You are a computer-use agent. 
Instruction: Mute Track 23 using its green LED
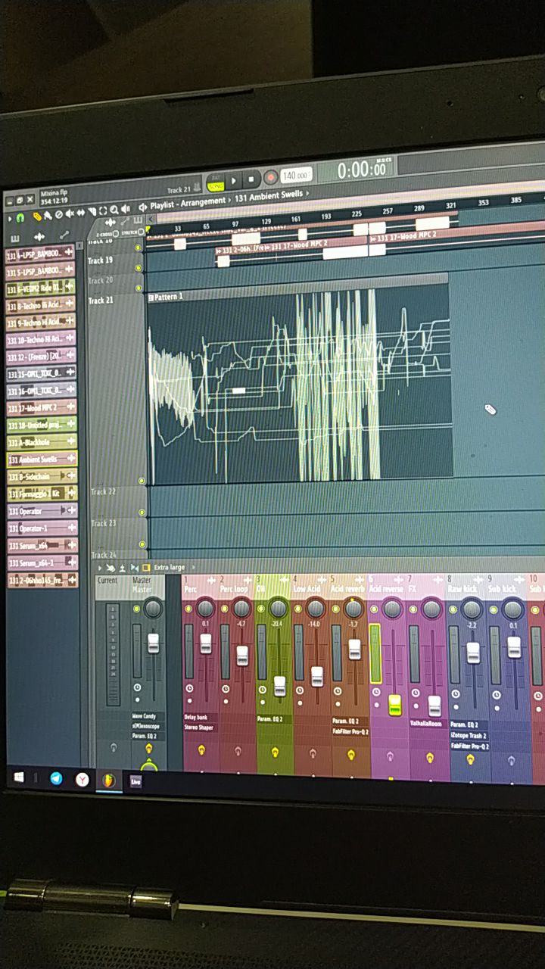(x=142, y=544)
